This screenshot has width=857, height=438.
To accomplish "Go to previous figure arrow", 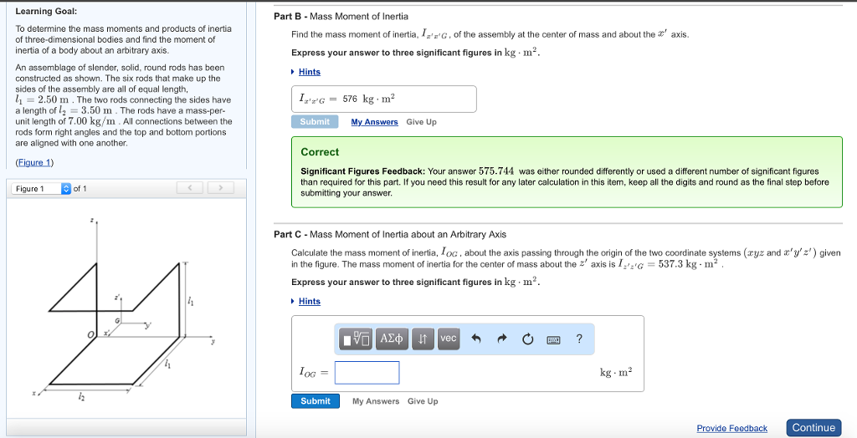I will coord(190,188).
